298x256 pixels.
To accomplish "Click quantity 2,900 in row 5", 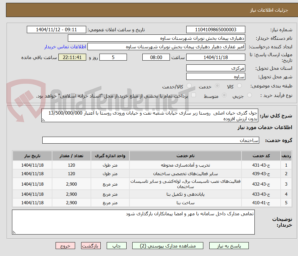I will [71, 203].
